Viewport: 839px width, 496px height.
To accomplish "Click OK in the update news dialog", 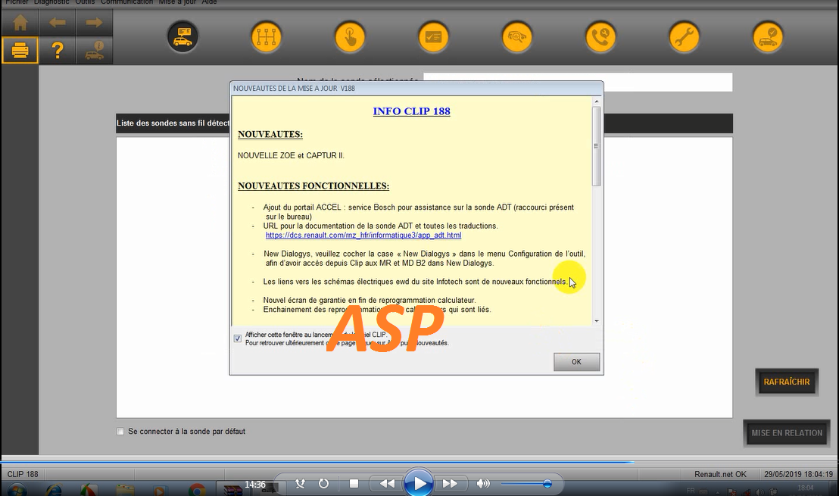I will [x=576, y=362].
